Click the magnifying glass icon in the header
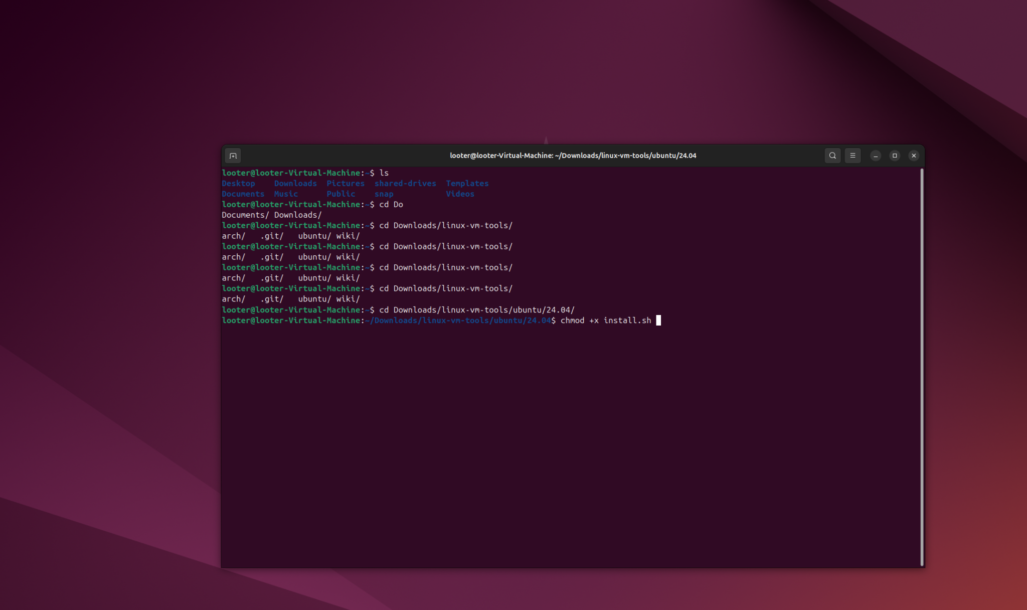This screenshot has width=1027, height=610. click(x=832, y=156)
